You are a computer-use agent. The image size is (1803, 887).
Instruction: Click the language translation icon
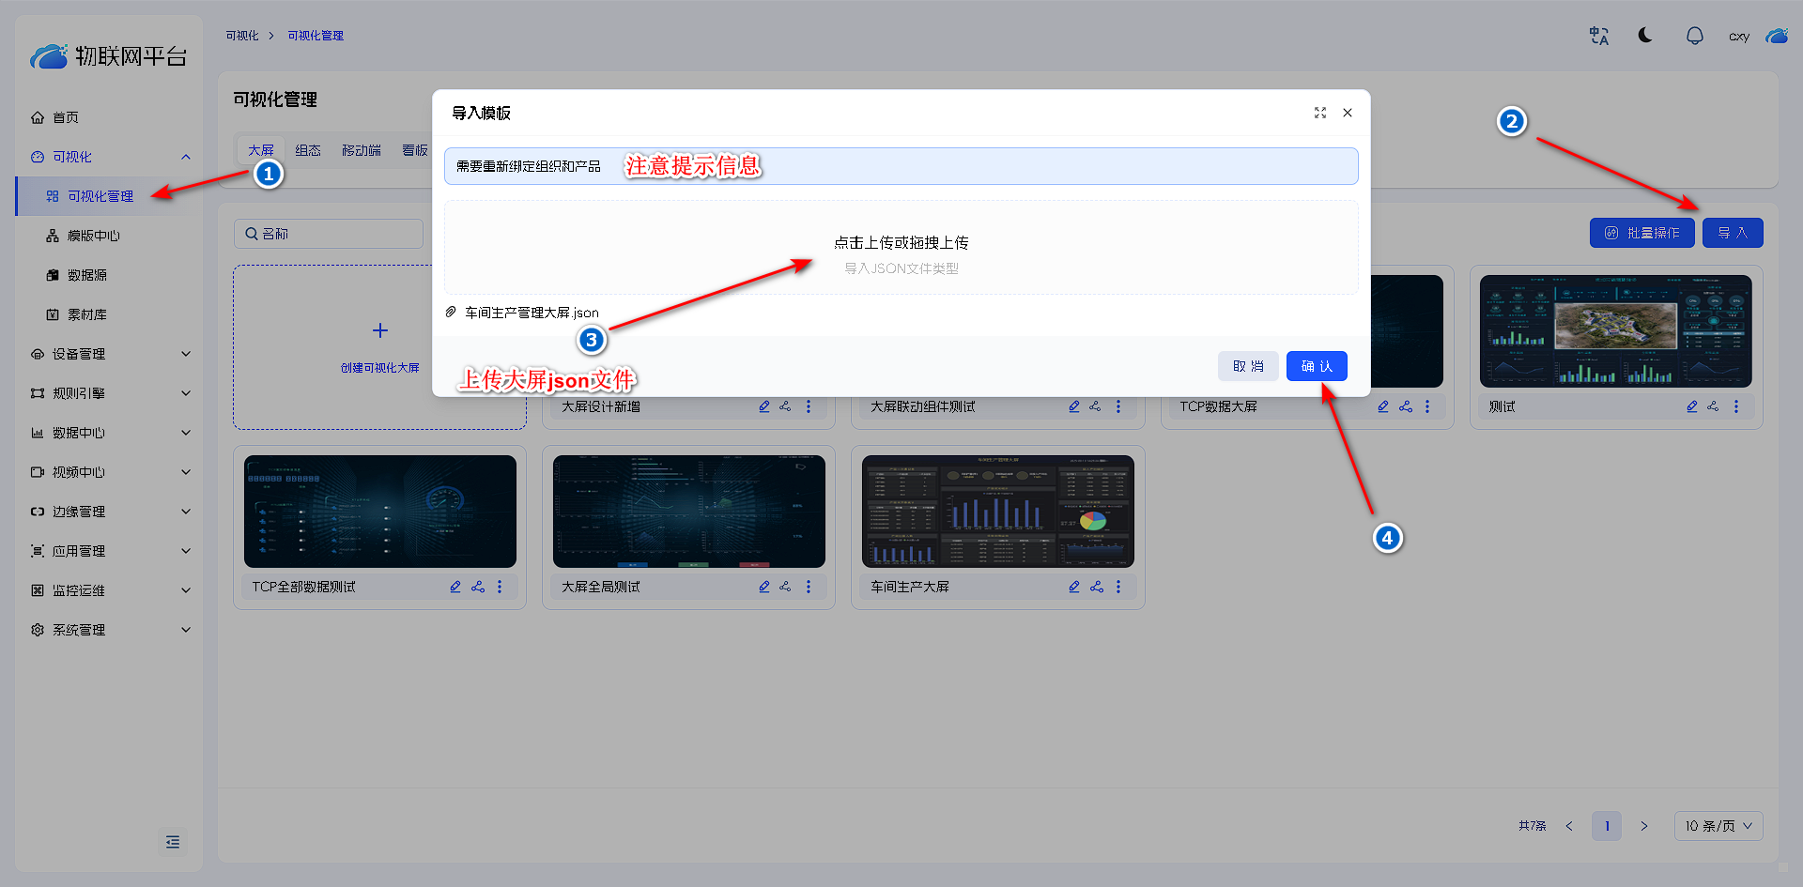click(1598, 36)
